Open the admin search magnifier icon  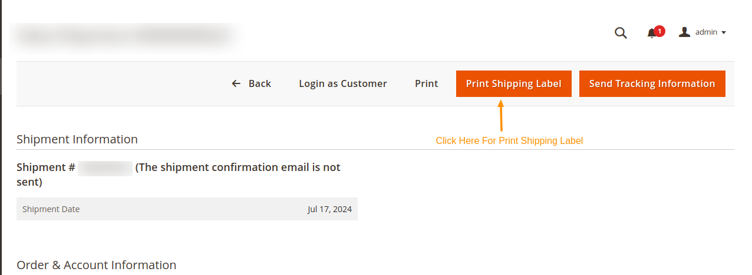tap(621, 33)
